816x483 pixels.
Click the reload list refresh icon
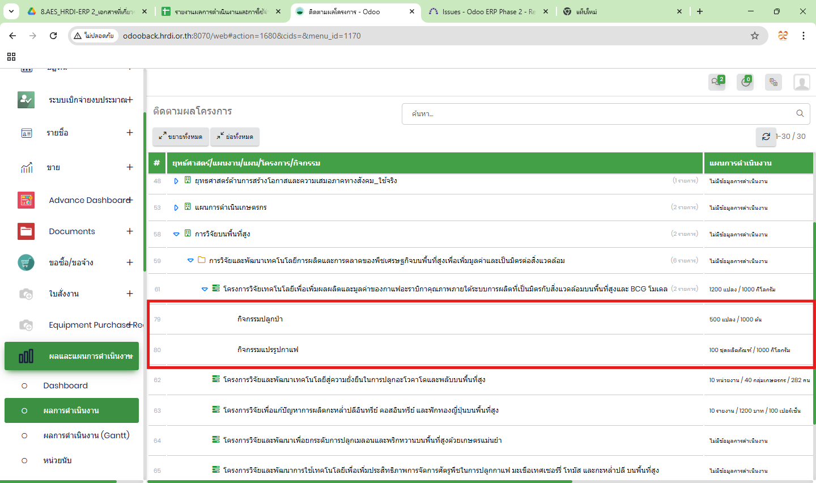(766, 137)
